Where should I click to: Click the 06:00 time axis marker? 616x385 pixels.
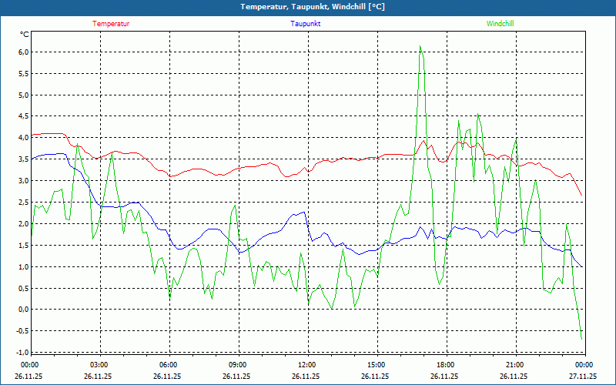coord(169,365)
